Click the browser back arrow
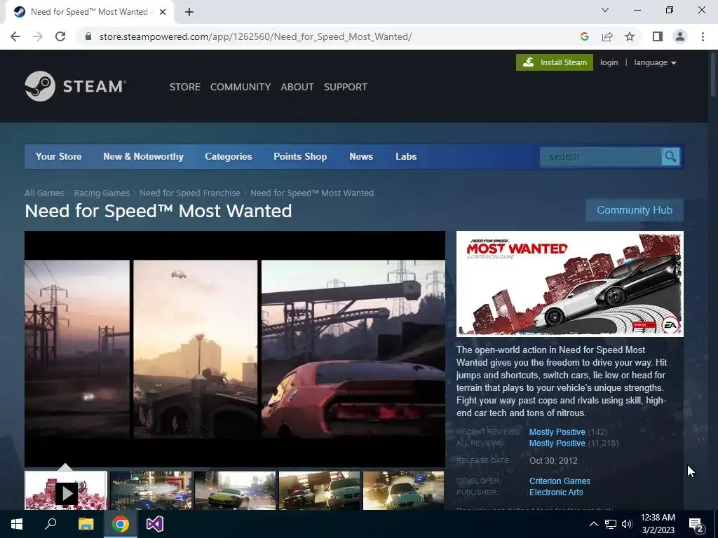718x538 pixels. click(15, 36)
